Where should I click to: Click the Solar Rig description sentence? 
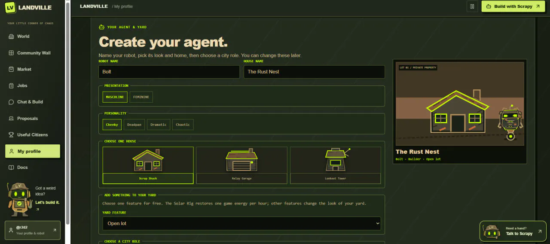234,204
